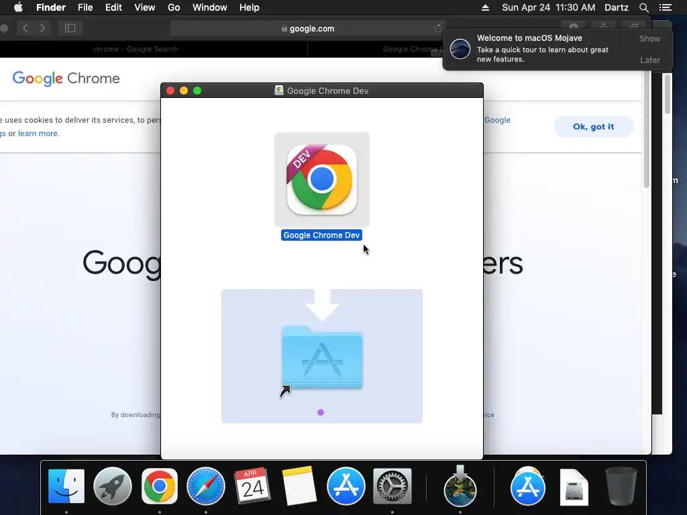Click the Mojave icon in the notification
687x515 pixels.
click(460, 48)
